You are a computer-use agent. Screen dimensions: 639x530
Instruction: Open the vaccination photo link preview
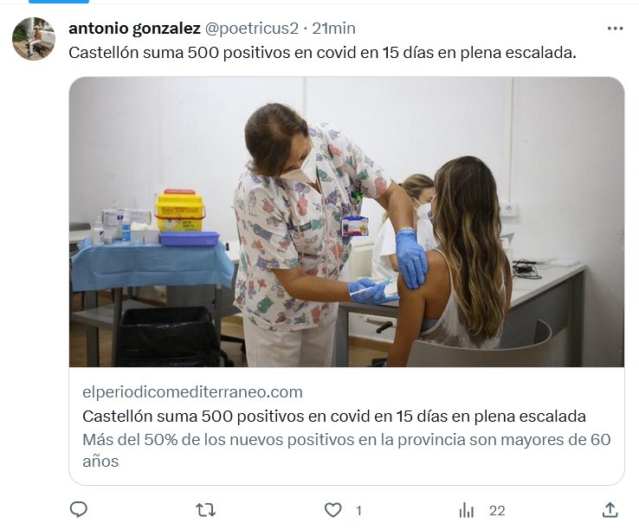[346, 223]
